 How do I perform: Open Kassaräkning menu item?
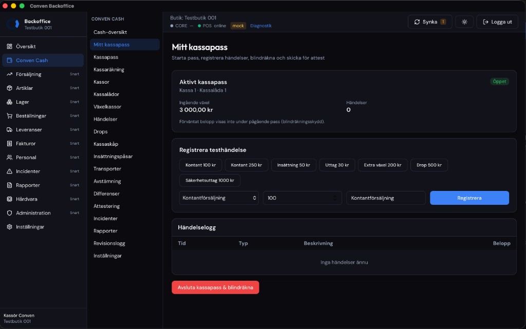(x=124, y=69)
